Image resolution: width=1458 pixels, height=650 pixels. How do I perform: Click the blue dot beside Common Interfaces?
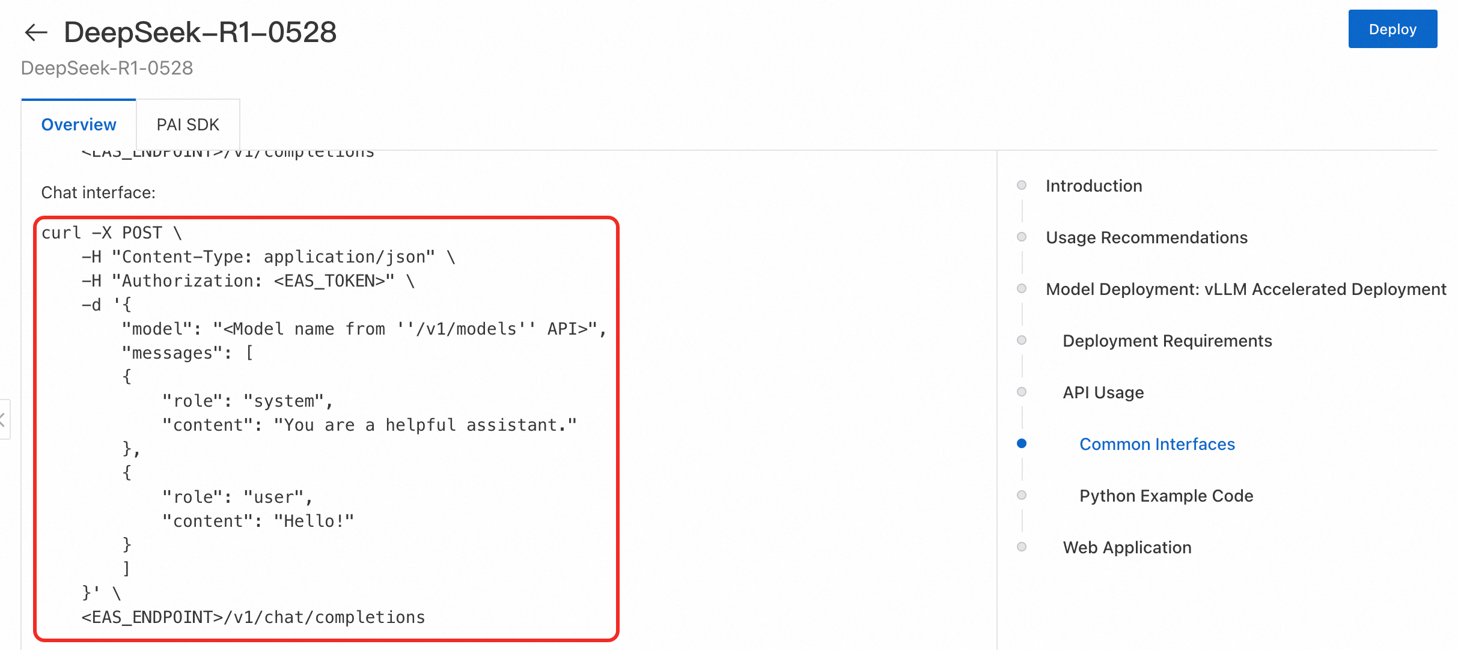click(x=1021, y=444)
